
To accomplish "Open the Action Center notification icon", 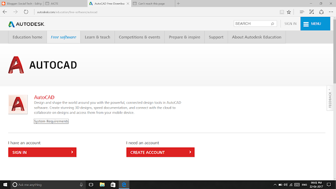I will (329, 184).
